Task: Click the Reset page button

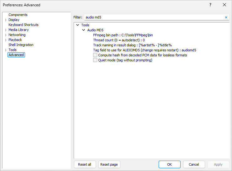Action: click(109, 164)
